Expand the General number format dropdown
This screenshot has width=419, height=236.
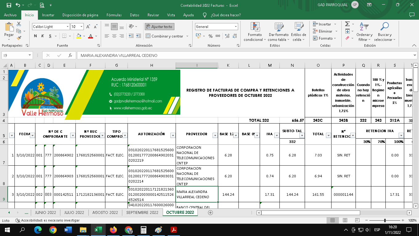236,27
